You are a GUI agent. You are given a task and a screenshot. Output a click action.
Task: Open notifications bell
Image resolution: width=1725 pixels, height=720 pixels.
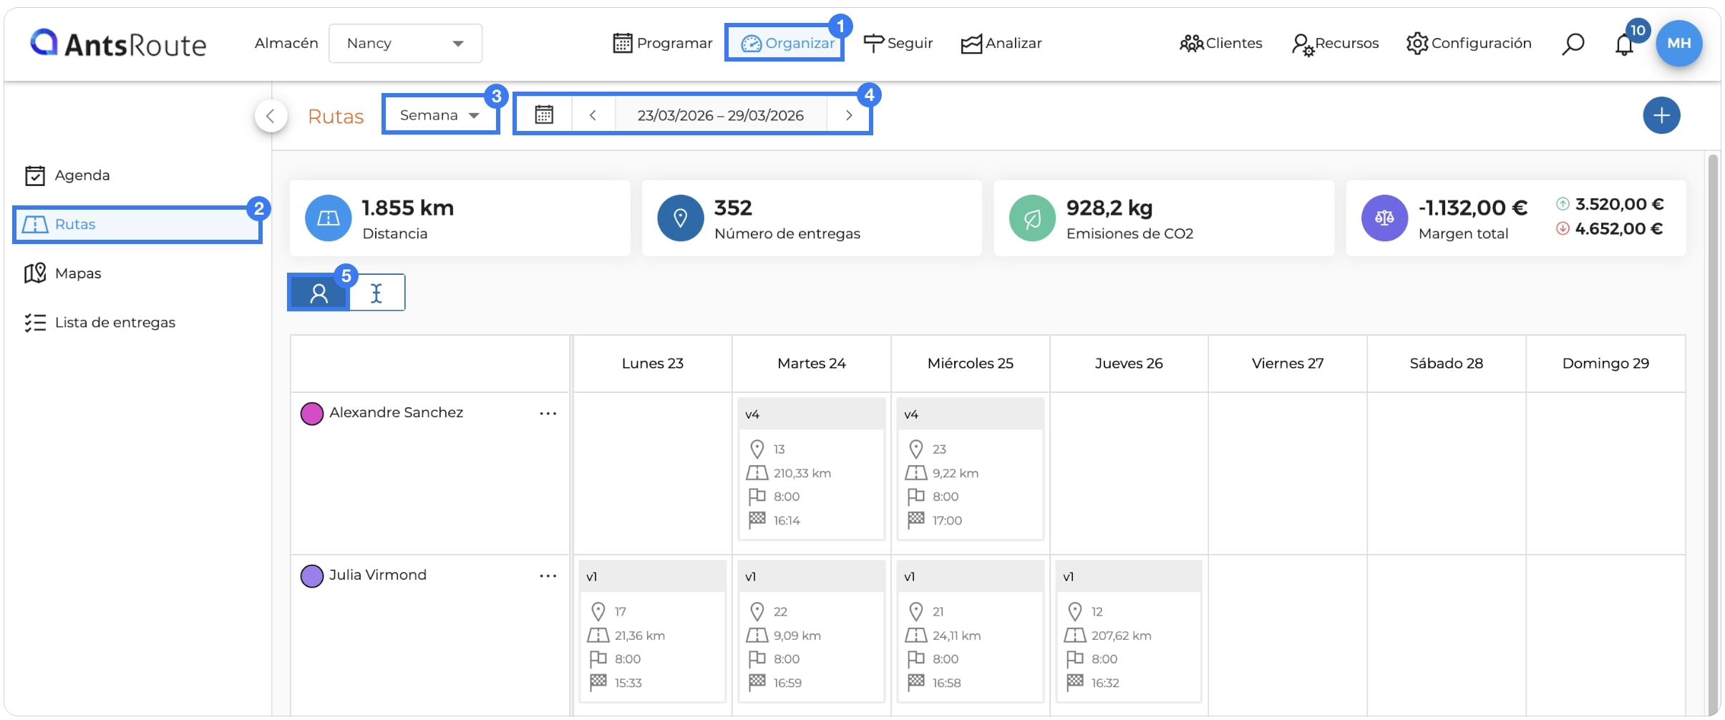[x=1624, y=45]
